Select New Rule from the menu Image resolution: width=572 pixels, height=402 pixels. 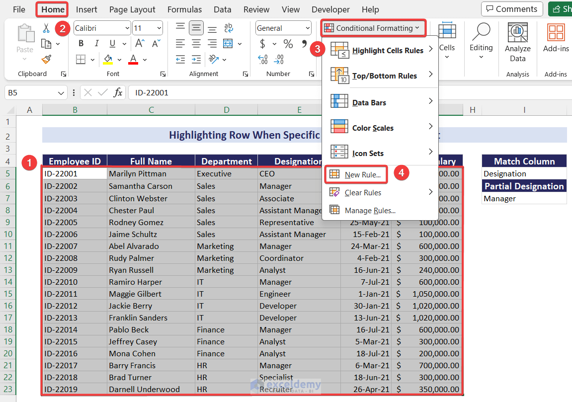coord(362,174)
